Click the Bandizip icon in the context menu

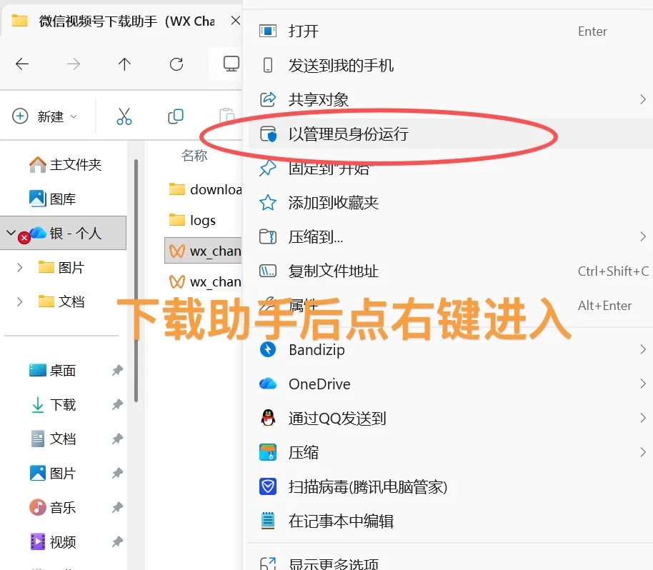[x=267, y=349]
